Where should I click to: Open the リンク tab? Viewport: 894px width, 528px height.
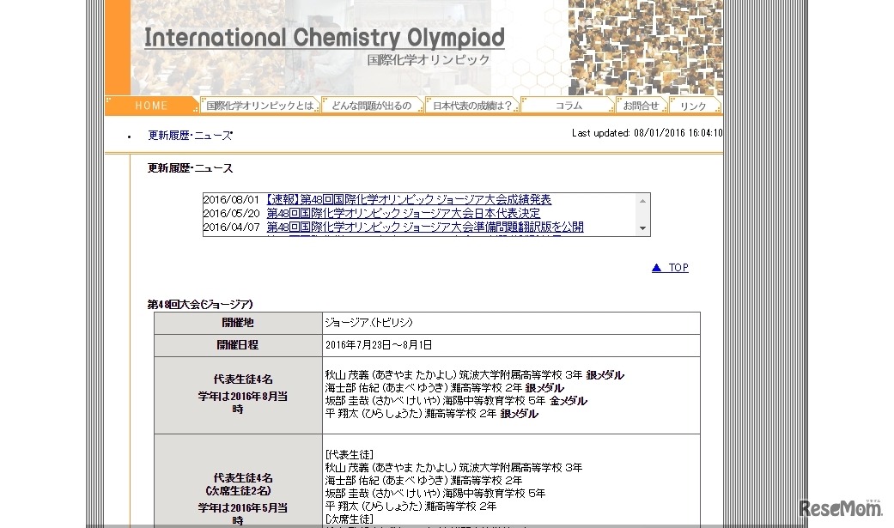[694, 104]
